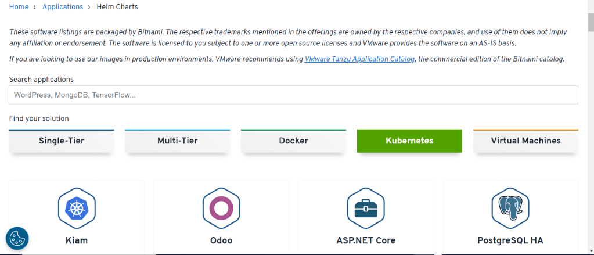Open cookie preferences round icon
Screen dimensions: 594x255
pyautogui.click(x=17, y=238)
